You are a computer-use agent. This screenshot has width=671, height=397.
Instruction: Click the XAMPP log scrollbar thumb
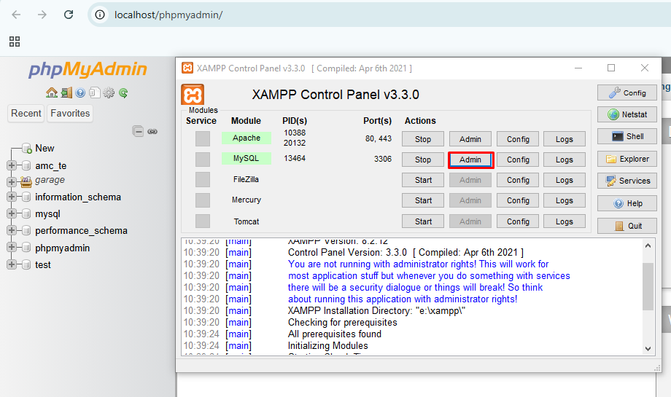tap(648, 286)
